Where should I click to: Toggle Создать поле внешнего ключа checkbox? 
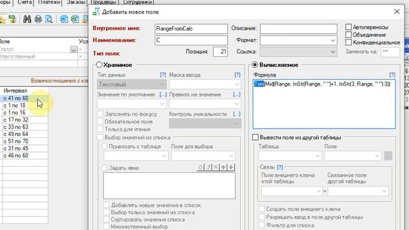[x=261, y=209]
